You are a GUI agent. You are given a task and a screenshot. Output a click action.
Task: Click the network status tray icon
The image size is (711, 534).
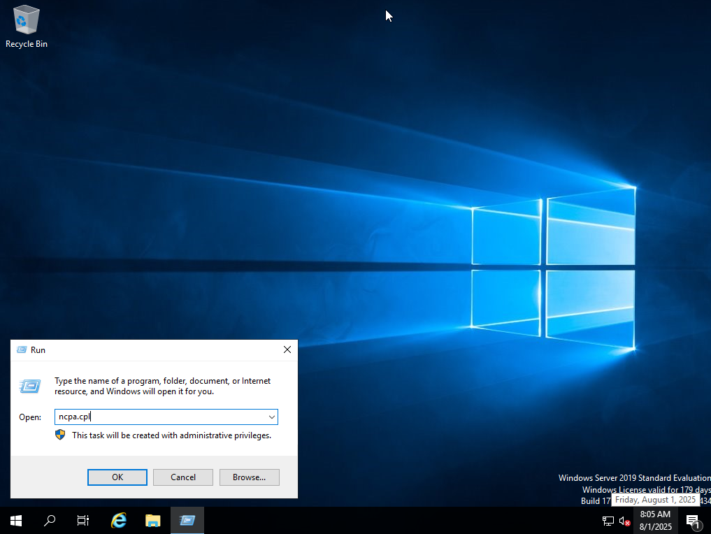[608, 521]
